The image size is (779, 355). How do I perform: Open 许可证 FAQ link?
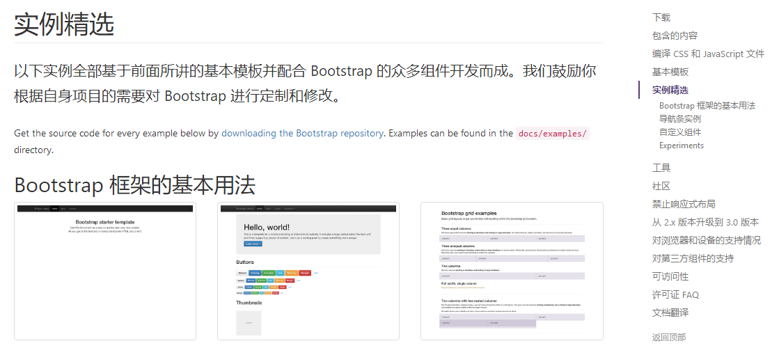coord(675,295)
